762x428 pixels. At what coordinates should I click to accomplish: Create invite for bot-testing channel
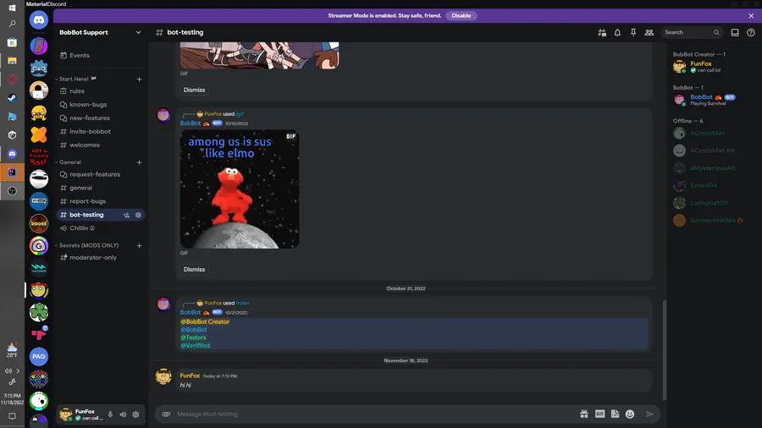tap(126, 215)
